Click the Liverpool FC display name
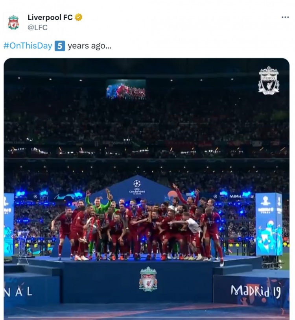295x320 pixels. pos(50,17)
